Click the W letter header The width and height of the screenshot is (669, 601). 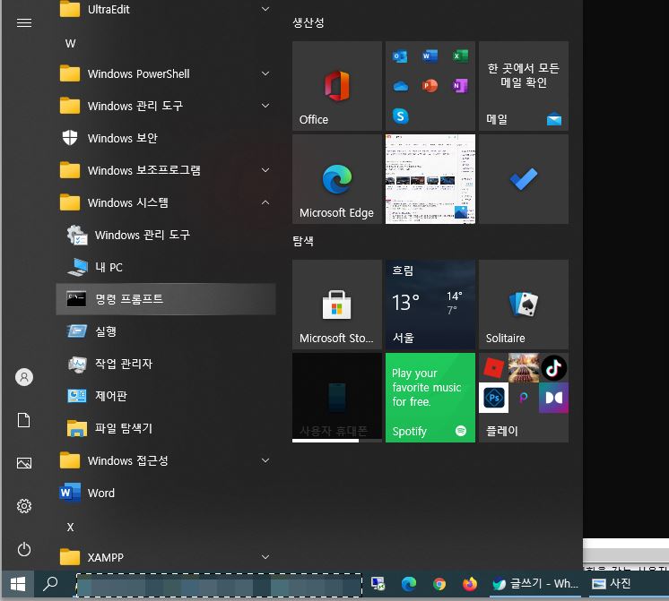tap(71, 44)
